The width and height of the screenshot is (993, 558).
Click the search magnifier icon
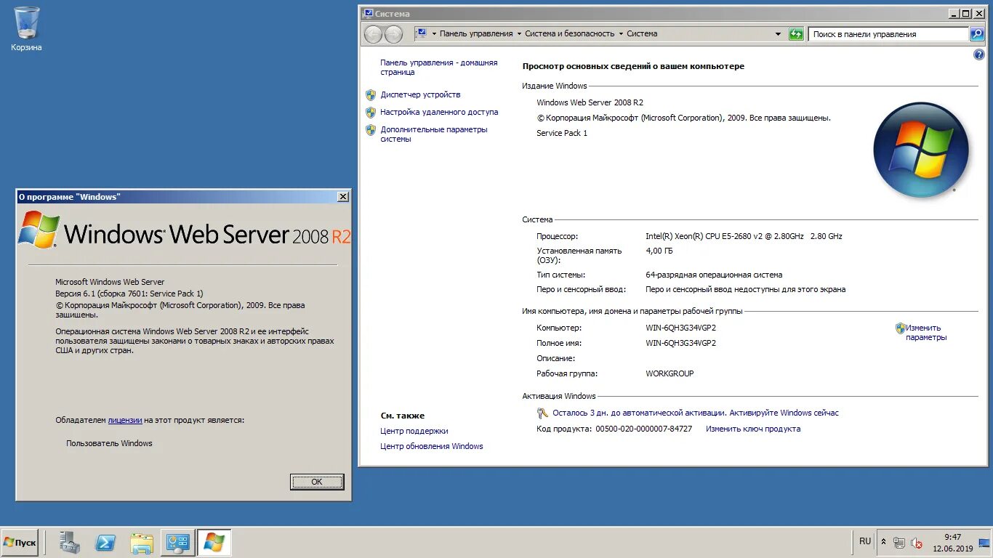(977, 33)
